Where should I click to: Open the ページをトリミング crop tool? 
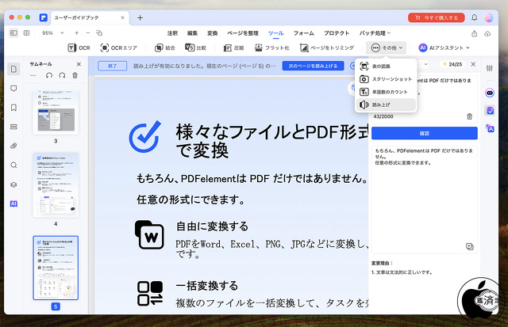[x=326, y=48]
